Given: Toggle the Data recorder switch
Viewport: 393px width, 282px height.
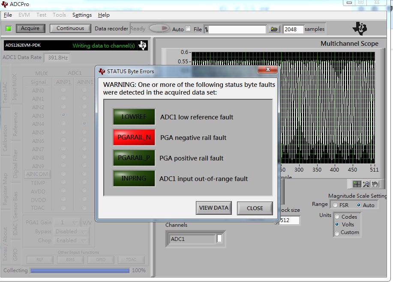Looking at the screenshot, I should (x=159, y=28).
